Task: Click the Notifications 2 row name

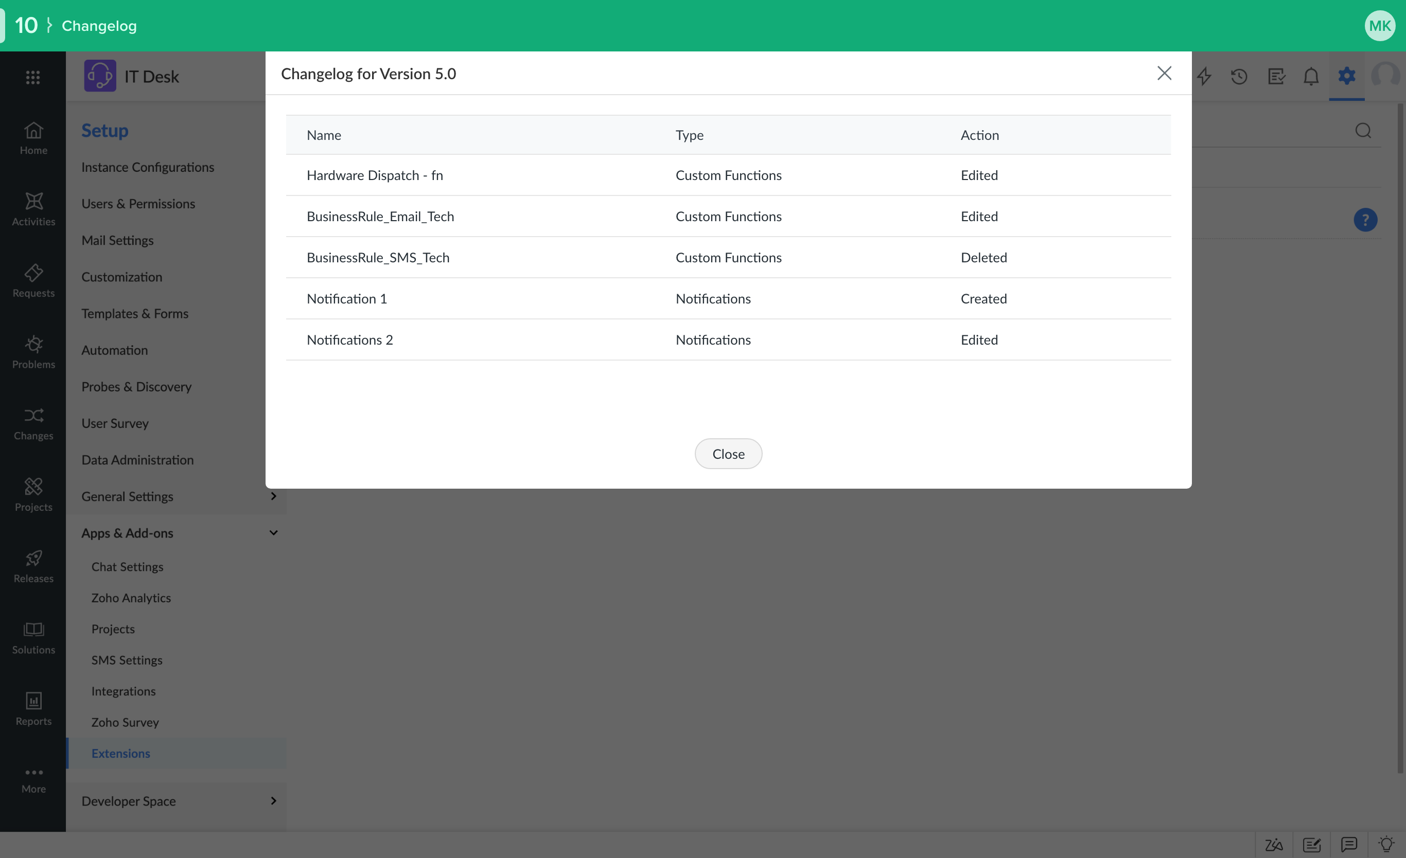Action: [350, 339]
